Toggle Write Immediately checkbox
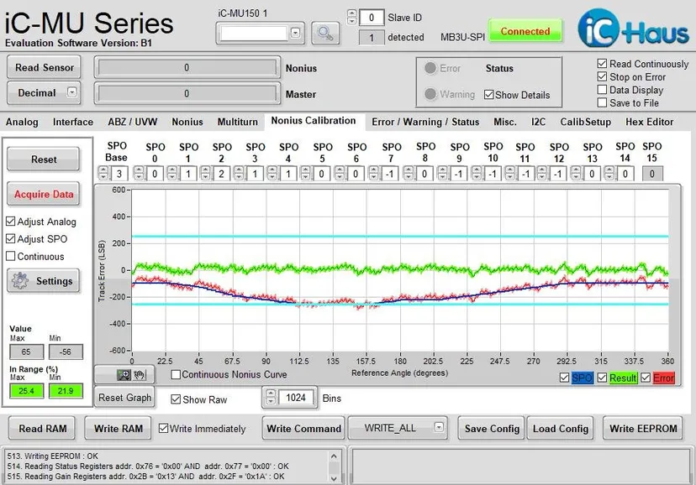Screen dimensions: 696x485 [x=163, y=428]
